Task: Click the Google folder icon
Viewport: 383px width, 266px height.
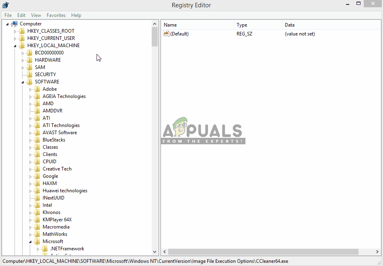Action: (37, 176)
